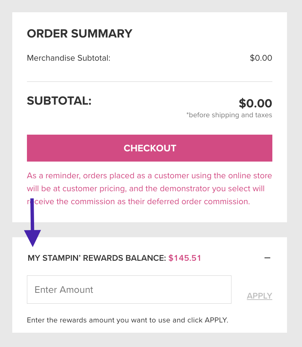Click the Merchandise Subtotal $0.00 value
The height and width of the screenshot is (347, 302).
point(261,58)
